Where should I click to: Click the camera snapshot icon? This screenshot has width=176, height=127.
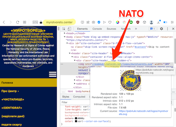click(93, 22)
